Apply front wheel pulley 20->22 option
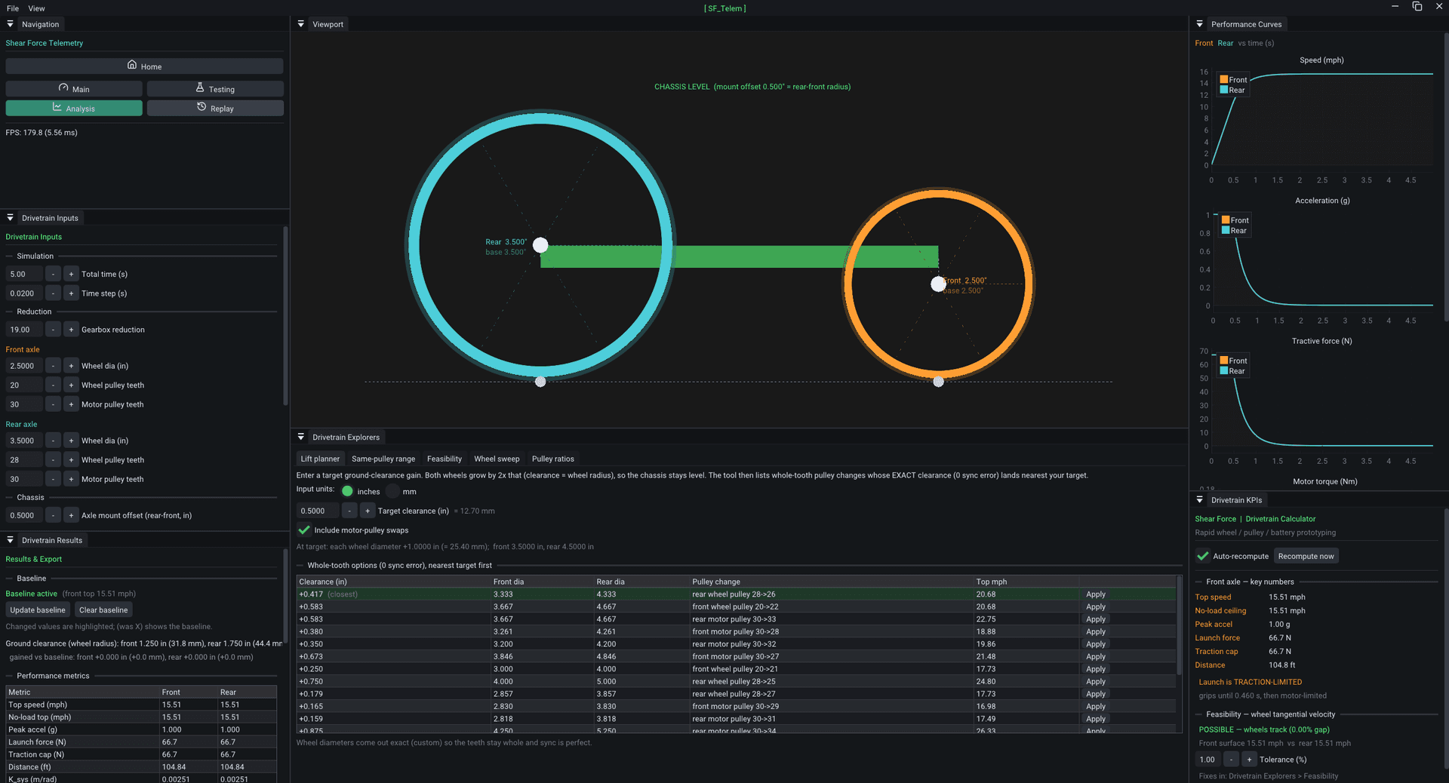 pyautogui.click(x=1096, y=606)
